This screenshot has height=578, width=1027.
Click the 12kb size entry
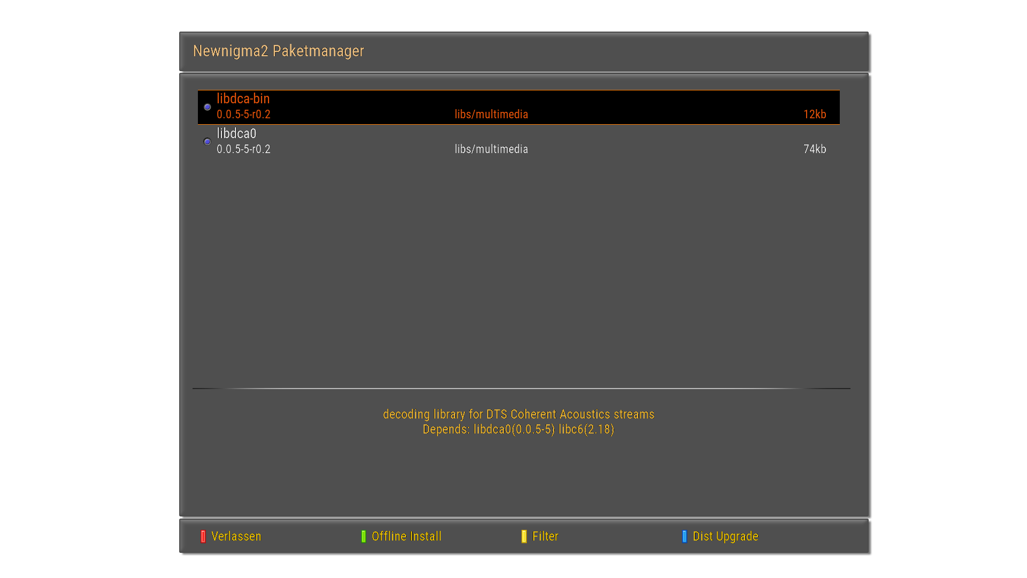(814, 115)
